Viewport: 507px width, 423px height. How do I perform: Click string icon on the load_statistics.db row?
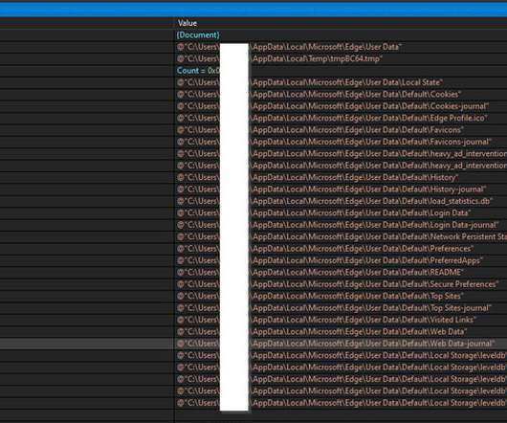coord(181,201)
